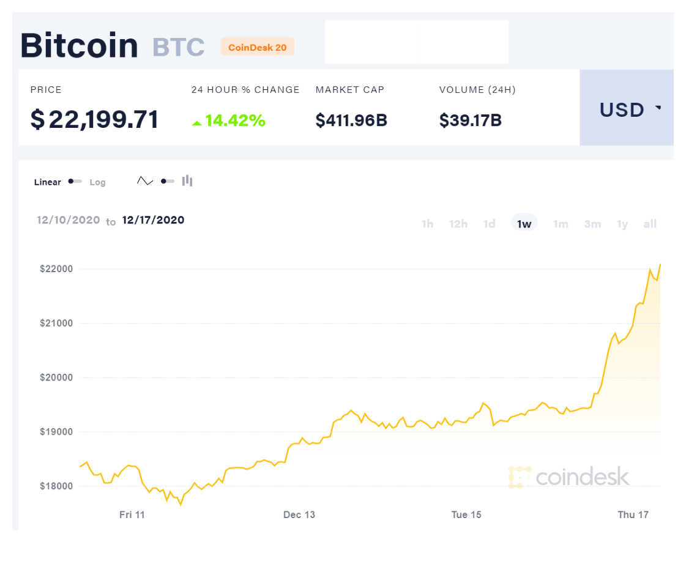
Task: Select the 12h time range
Action: (x=458, y=224)
